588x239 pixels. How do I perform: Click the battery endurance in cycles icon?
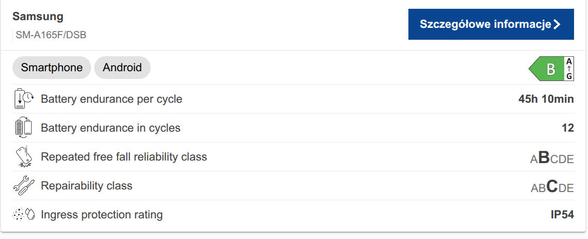tap(23, 128)
